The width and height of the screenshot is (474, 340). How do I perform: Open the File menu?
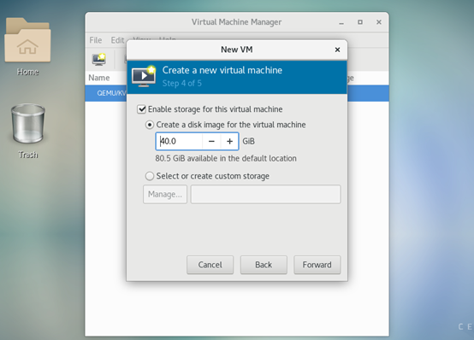point(96,40)
